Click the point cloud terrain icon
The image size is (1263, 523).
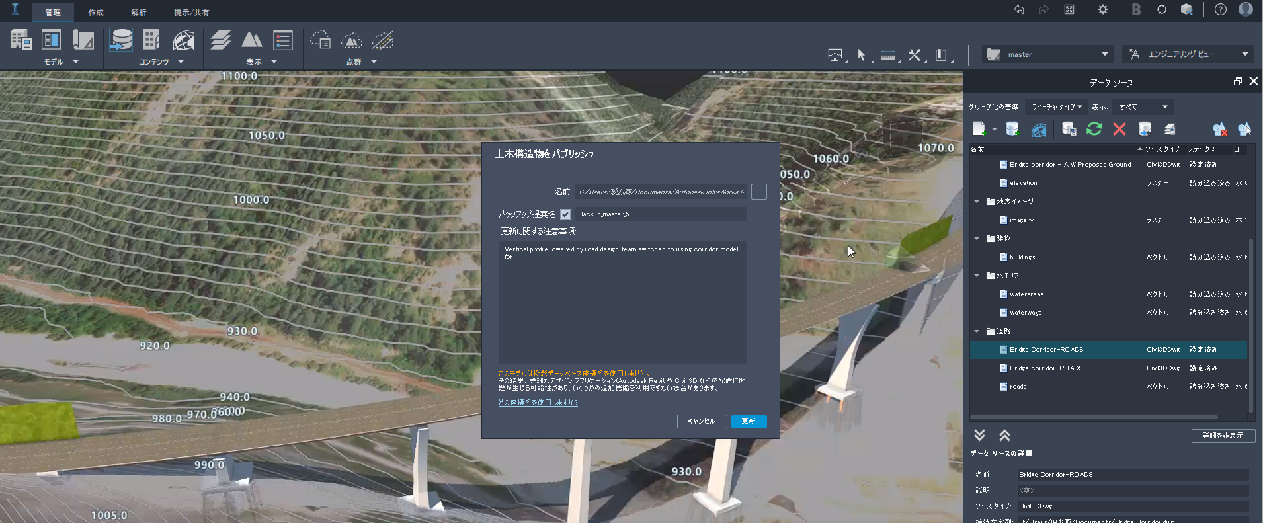(352, 41)
